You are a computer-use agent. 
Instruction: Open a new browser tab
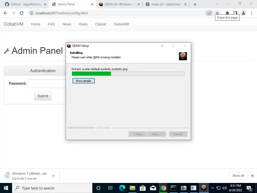point(195,4)
